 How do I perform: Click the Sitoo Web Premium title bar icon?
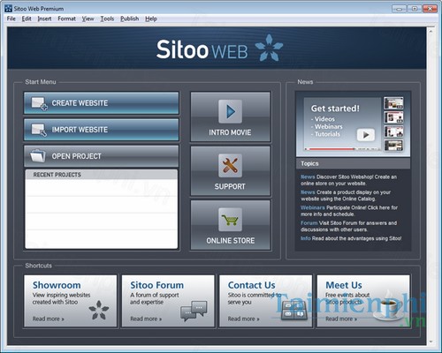pyautogui.click(x=9, y=9)
